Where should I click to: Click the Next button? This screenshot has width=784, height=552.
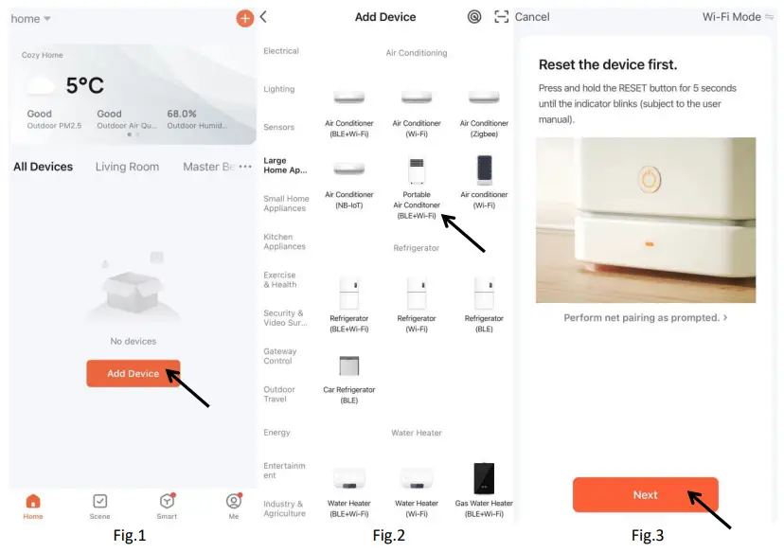coord(646,494)
